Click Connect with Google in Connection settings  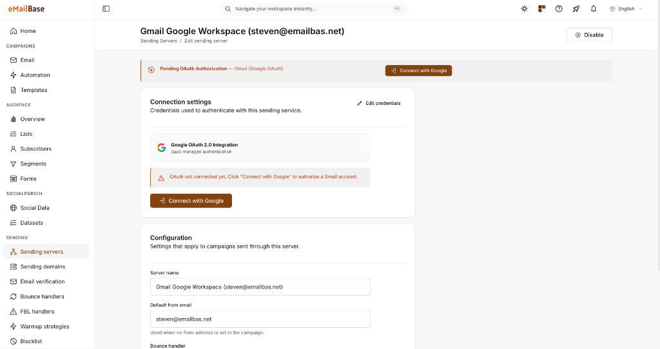point(191,201)
